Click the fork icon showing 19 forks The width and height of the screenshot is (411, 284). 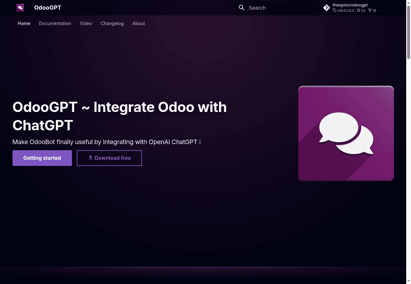point(369,10)
